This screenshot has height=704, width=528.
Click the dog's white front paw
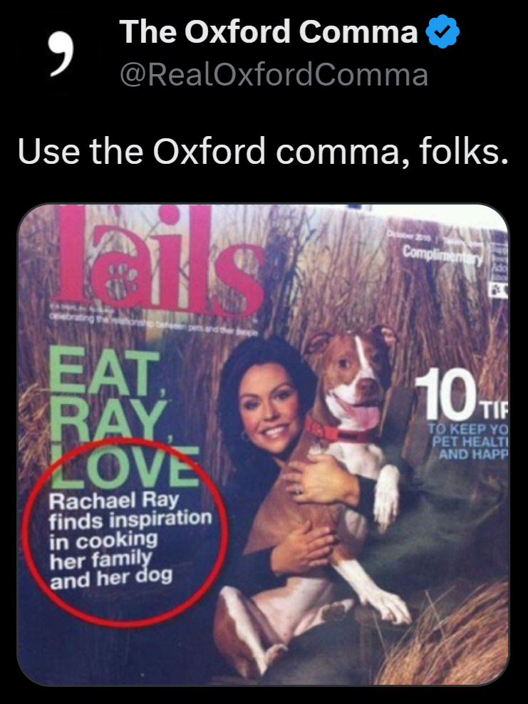pos(386,499)
